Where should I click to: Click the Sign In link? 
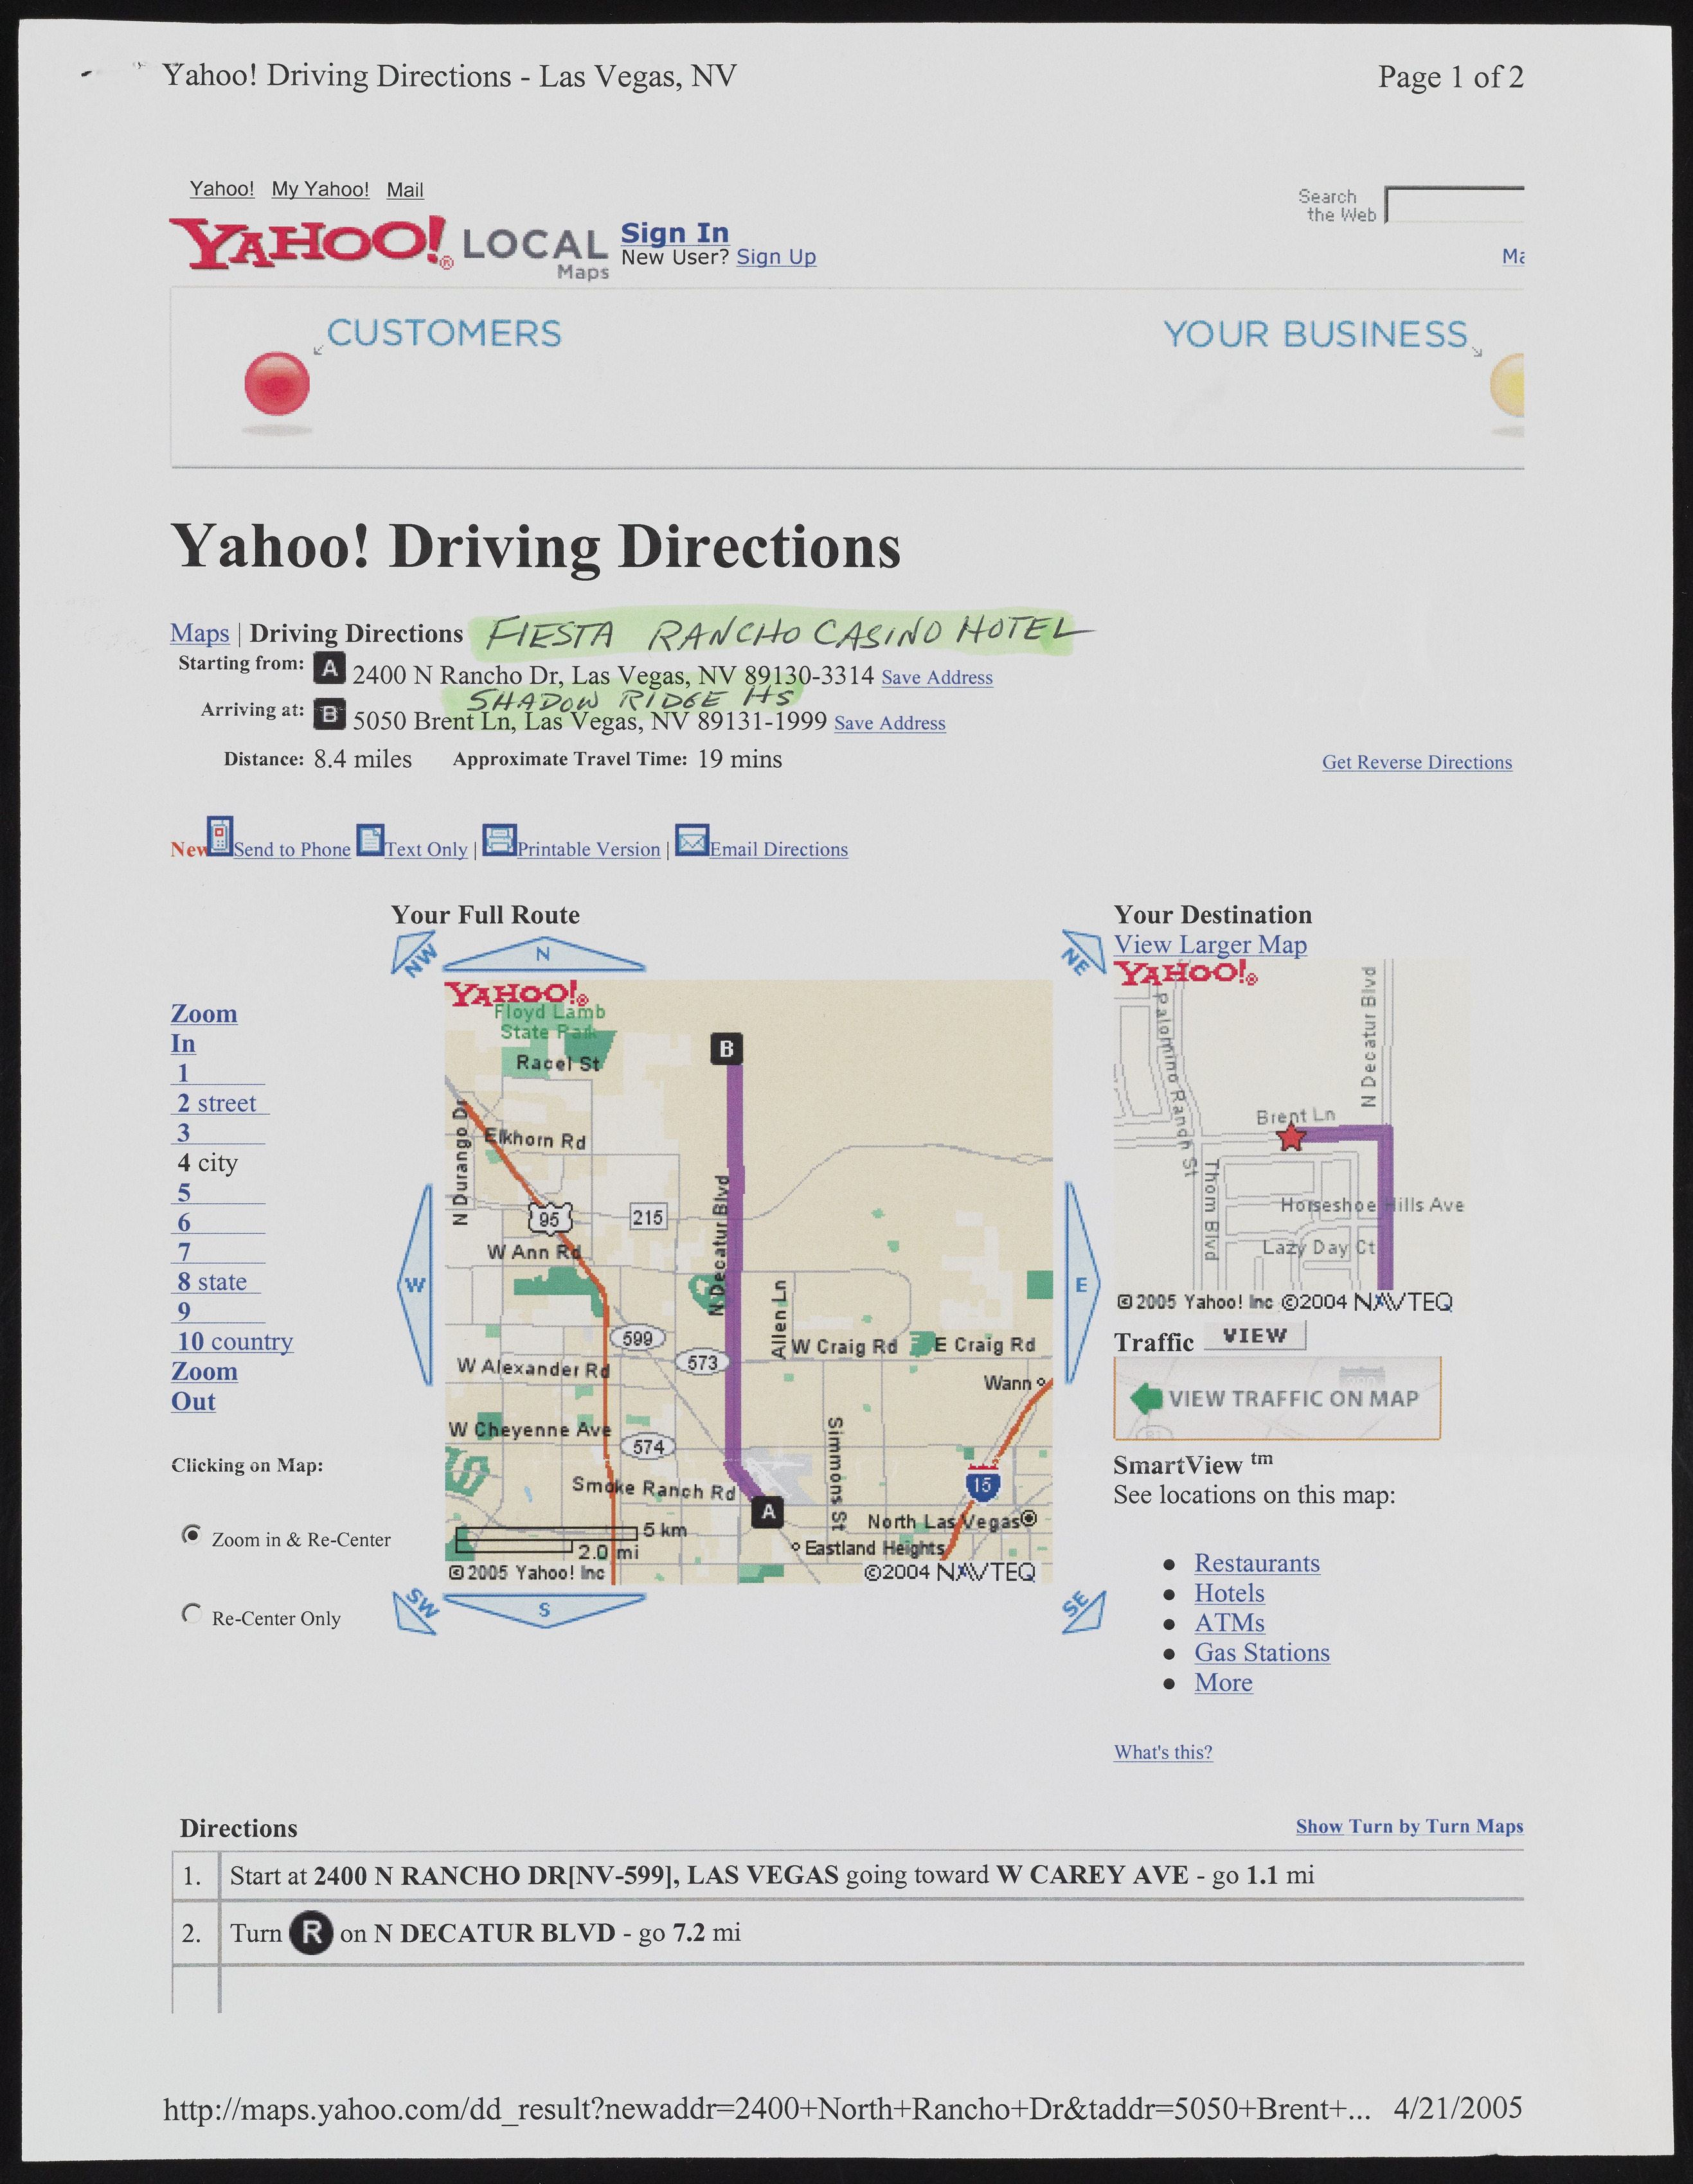tap(676, 233)
